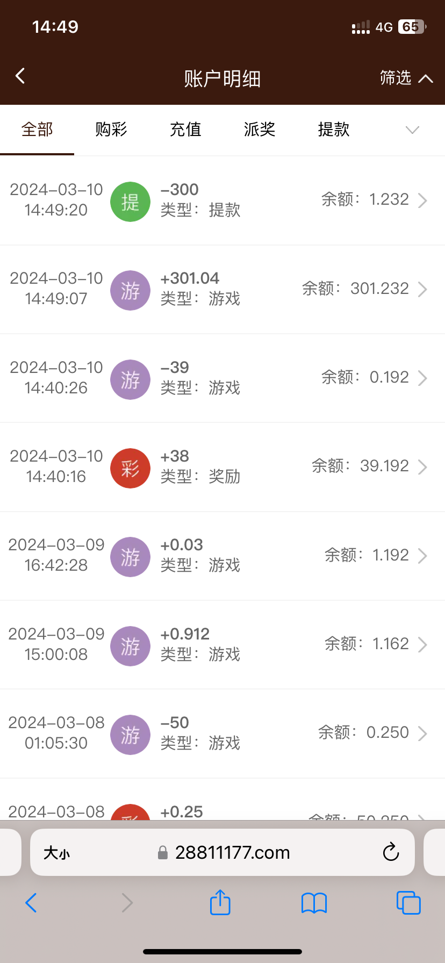Select the 派奖 tab
This screenshot has width=445, height=963.
(260, 130)
